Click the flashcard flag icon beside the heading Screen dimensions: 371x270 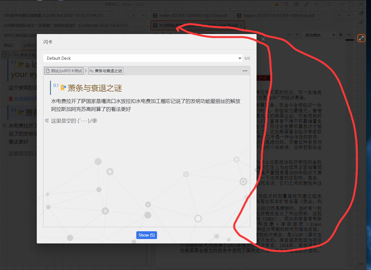pos(63,88)
